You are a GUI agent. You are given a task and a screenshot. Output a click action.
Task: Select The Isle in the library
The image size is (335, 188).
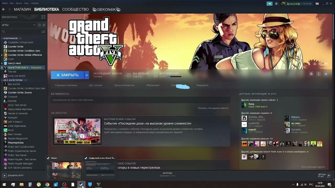coord(12,72)
